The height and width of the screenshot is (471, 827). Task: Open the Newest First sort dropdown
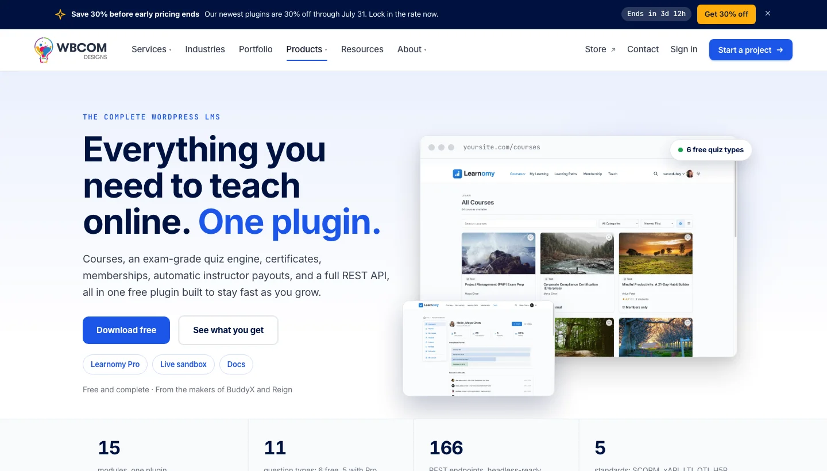tap(658, 223)
